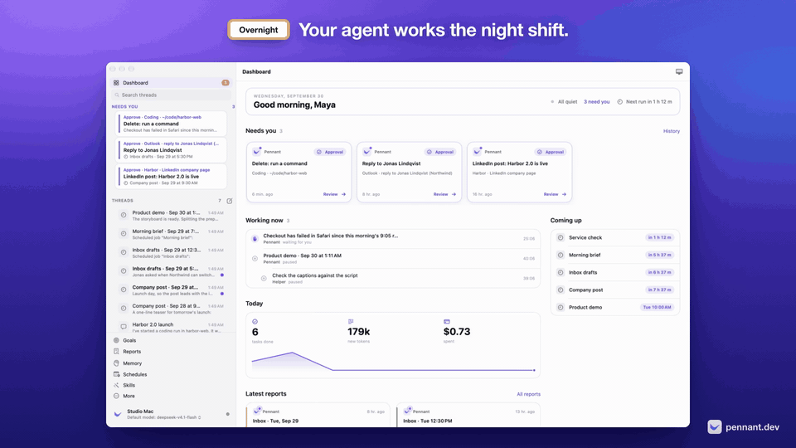Open the Inbox - Tue, Sep 29 report

[318, 416]
